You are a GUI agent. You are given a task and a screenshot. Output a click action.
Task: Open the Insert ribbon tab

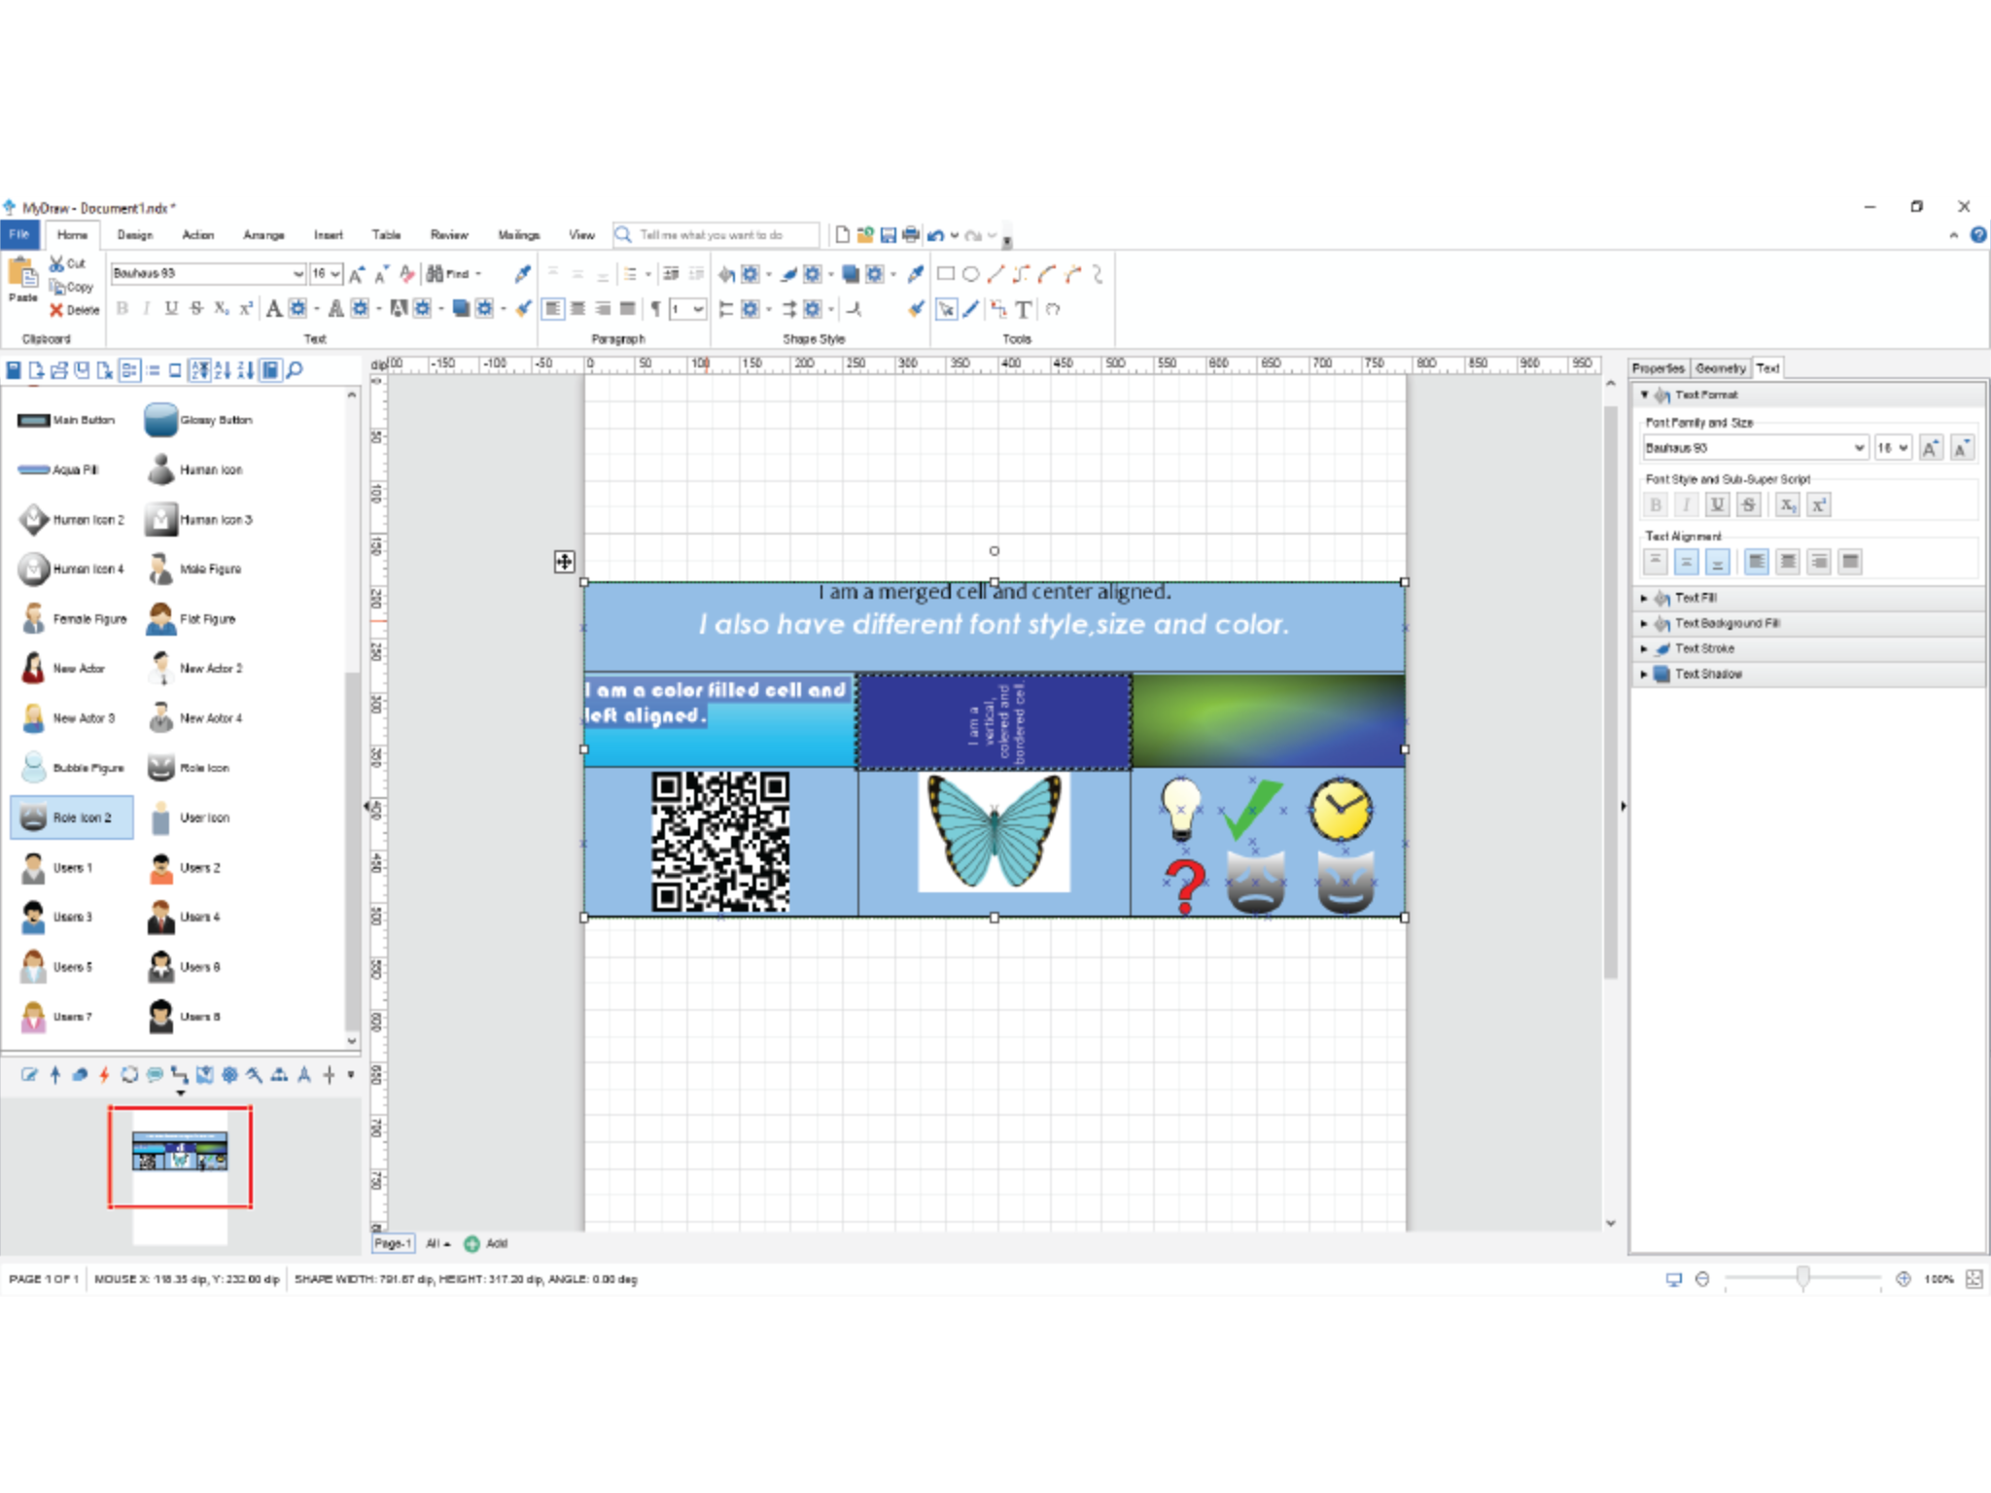point(328,235)
